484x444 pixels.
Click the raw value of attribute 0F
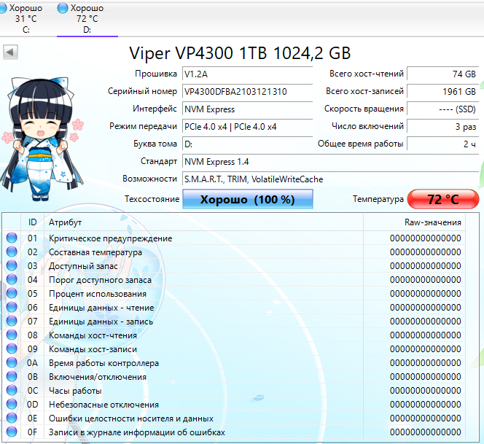coord(426,432)
